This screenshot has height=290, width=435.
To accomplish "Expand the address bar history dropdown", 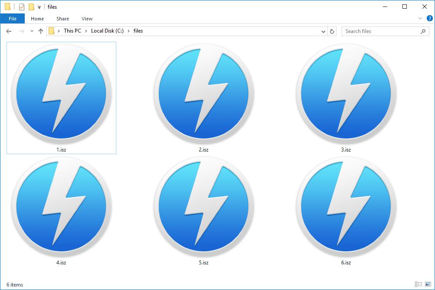I will [323, 31].
